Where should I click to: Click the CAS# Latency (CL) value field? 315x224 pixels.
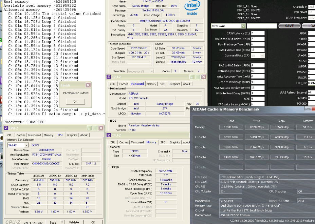tap(258, 33)
